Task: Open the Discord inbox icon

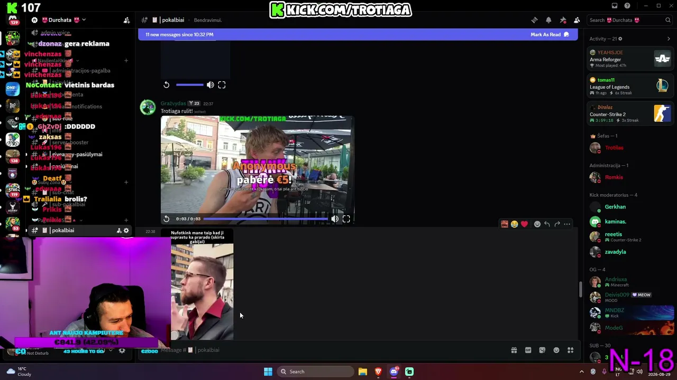Action: coord(615,6)
